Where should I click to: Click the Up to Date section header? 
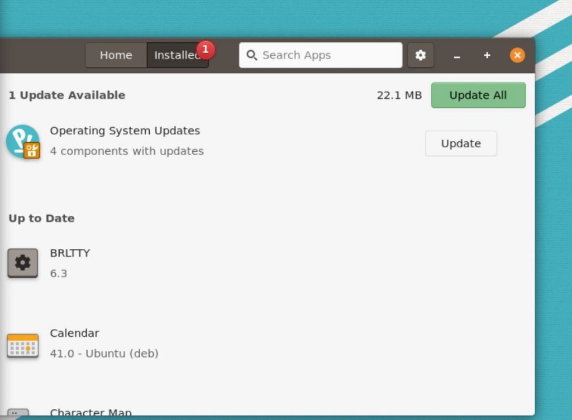tap(41, 218)
